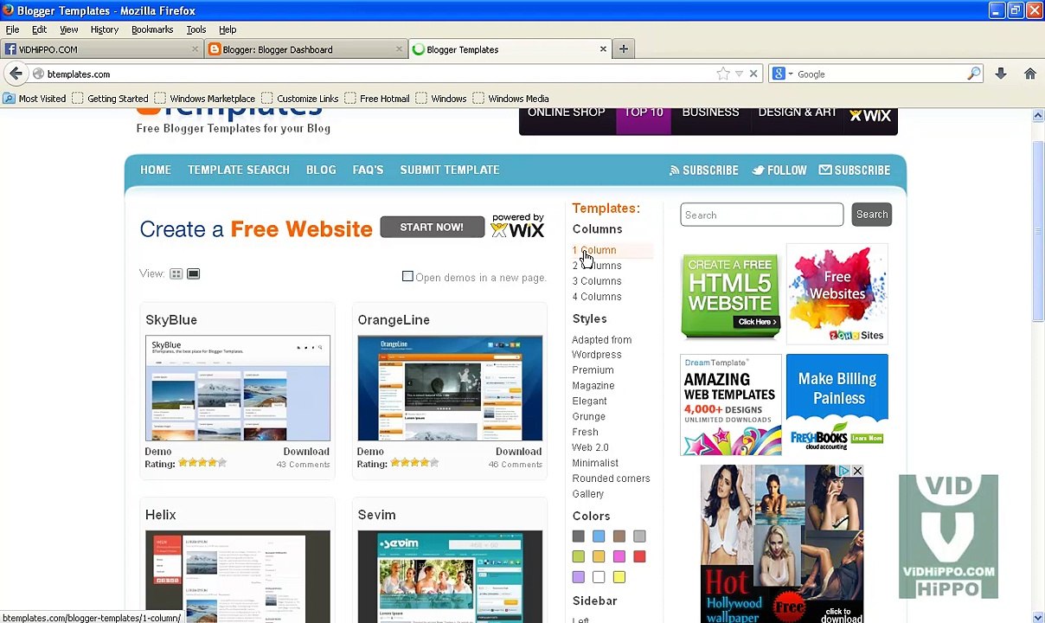Open the History menu

click(105, 29)
